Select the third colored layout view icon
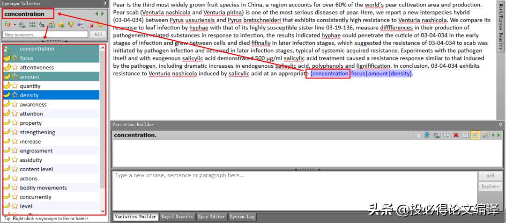Viewport: 506px width, 223px height. point(485,135)
